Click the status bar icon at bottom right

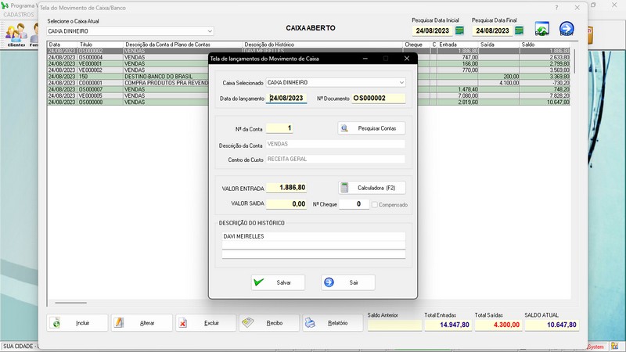coord(614,346)
